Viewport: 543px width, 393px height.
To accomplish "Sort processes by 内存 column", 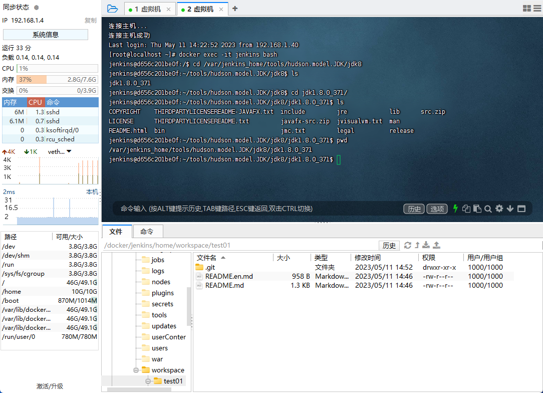I will [15, 102].
